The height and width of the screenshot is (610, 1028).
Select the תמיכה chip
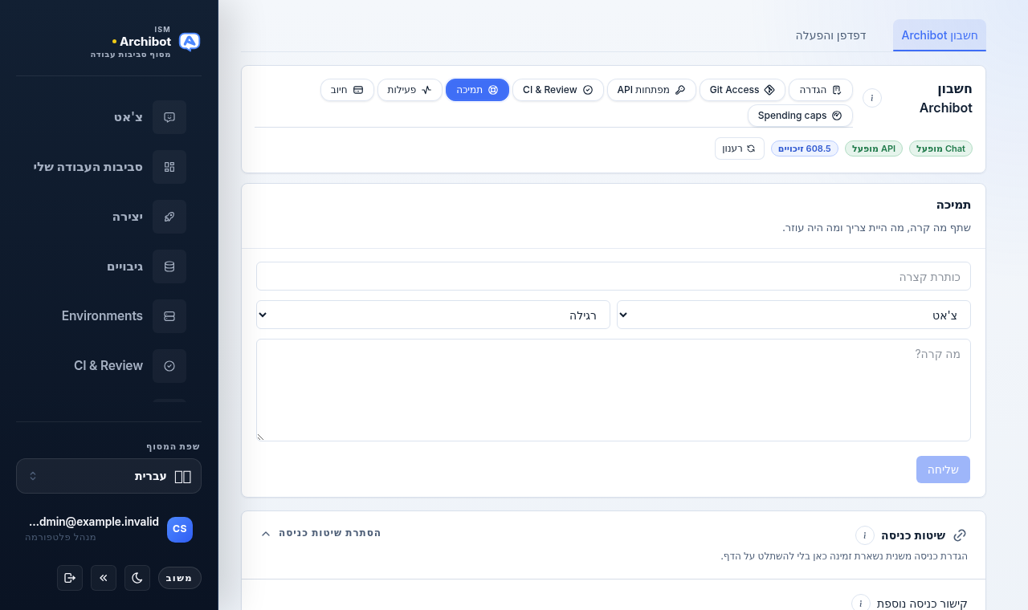478,90
